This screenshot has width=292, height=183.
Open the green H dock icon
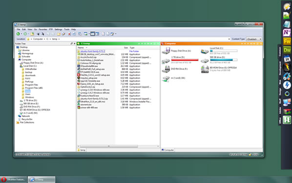[287, 120]
